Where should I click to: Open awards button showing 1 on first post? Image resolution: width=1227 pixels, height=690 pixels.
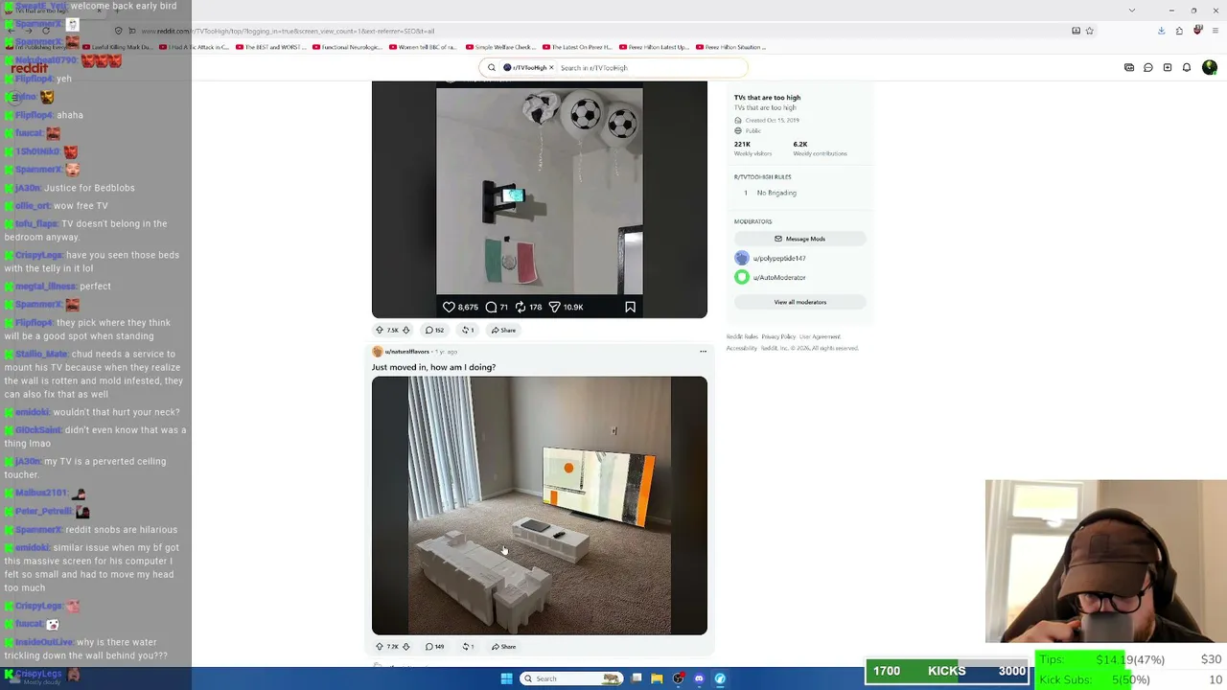pyautogui.click(x=468, y=330)
